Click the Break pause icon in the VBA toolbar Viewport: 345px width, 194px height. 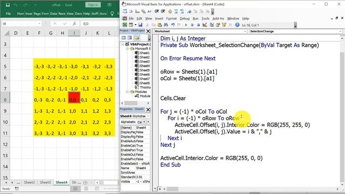tap(192, 25)
